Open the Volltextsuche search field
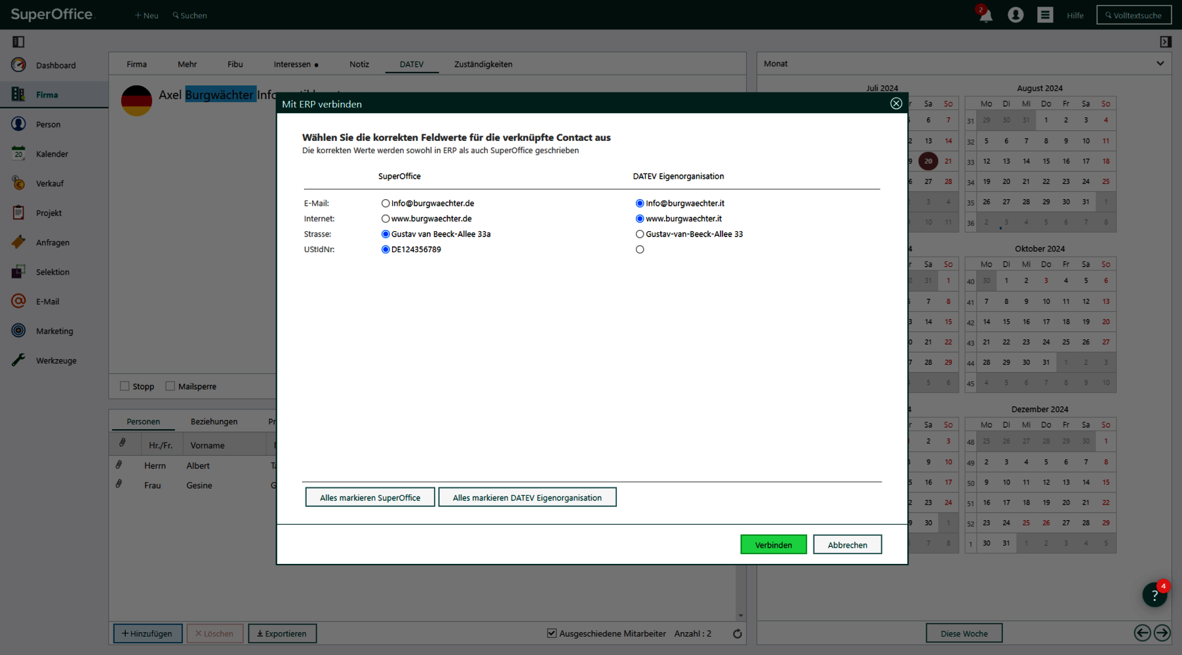The height and width of the screenshot is (655, 1182). [1133, 14]
